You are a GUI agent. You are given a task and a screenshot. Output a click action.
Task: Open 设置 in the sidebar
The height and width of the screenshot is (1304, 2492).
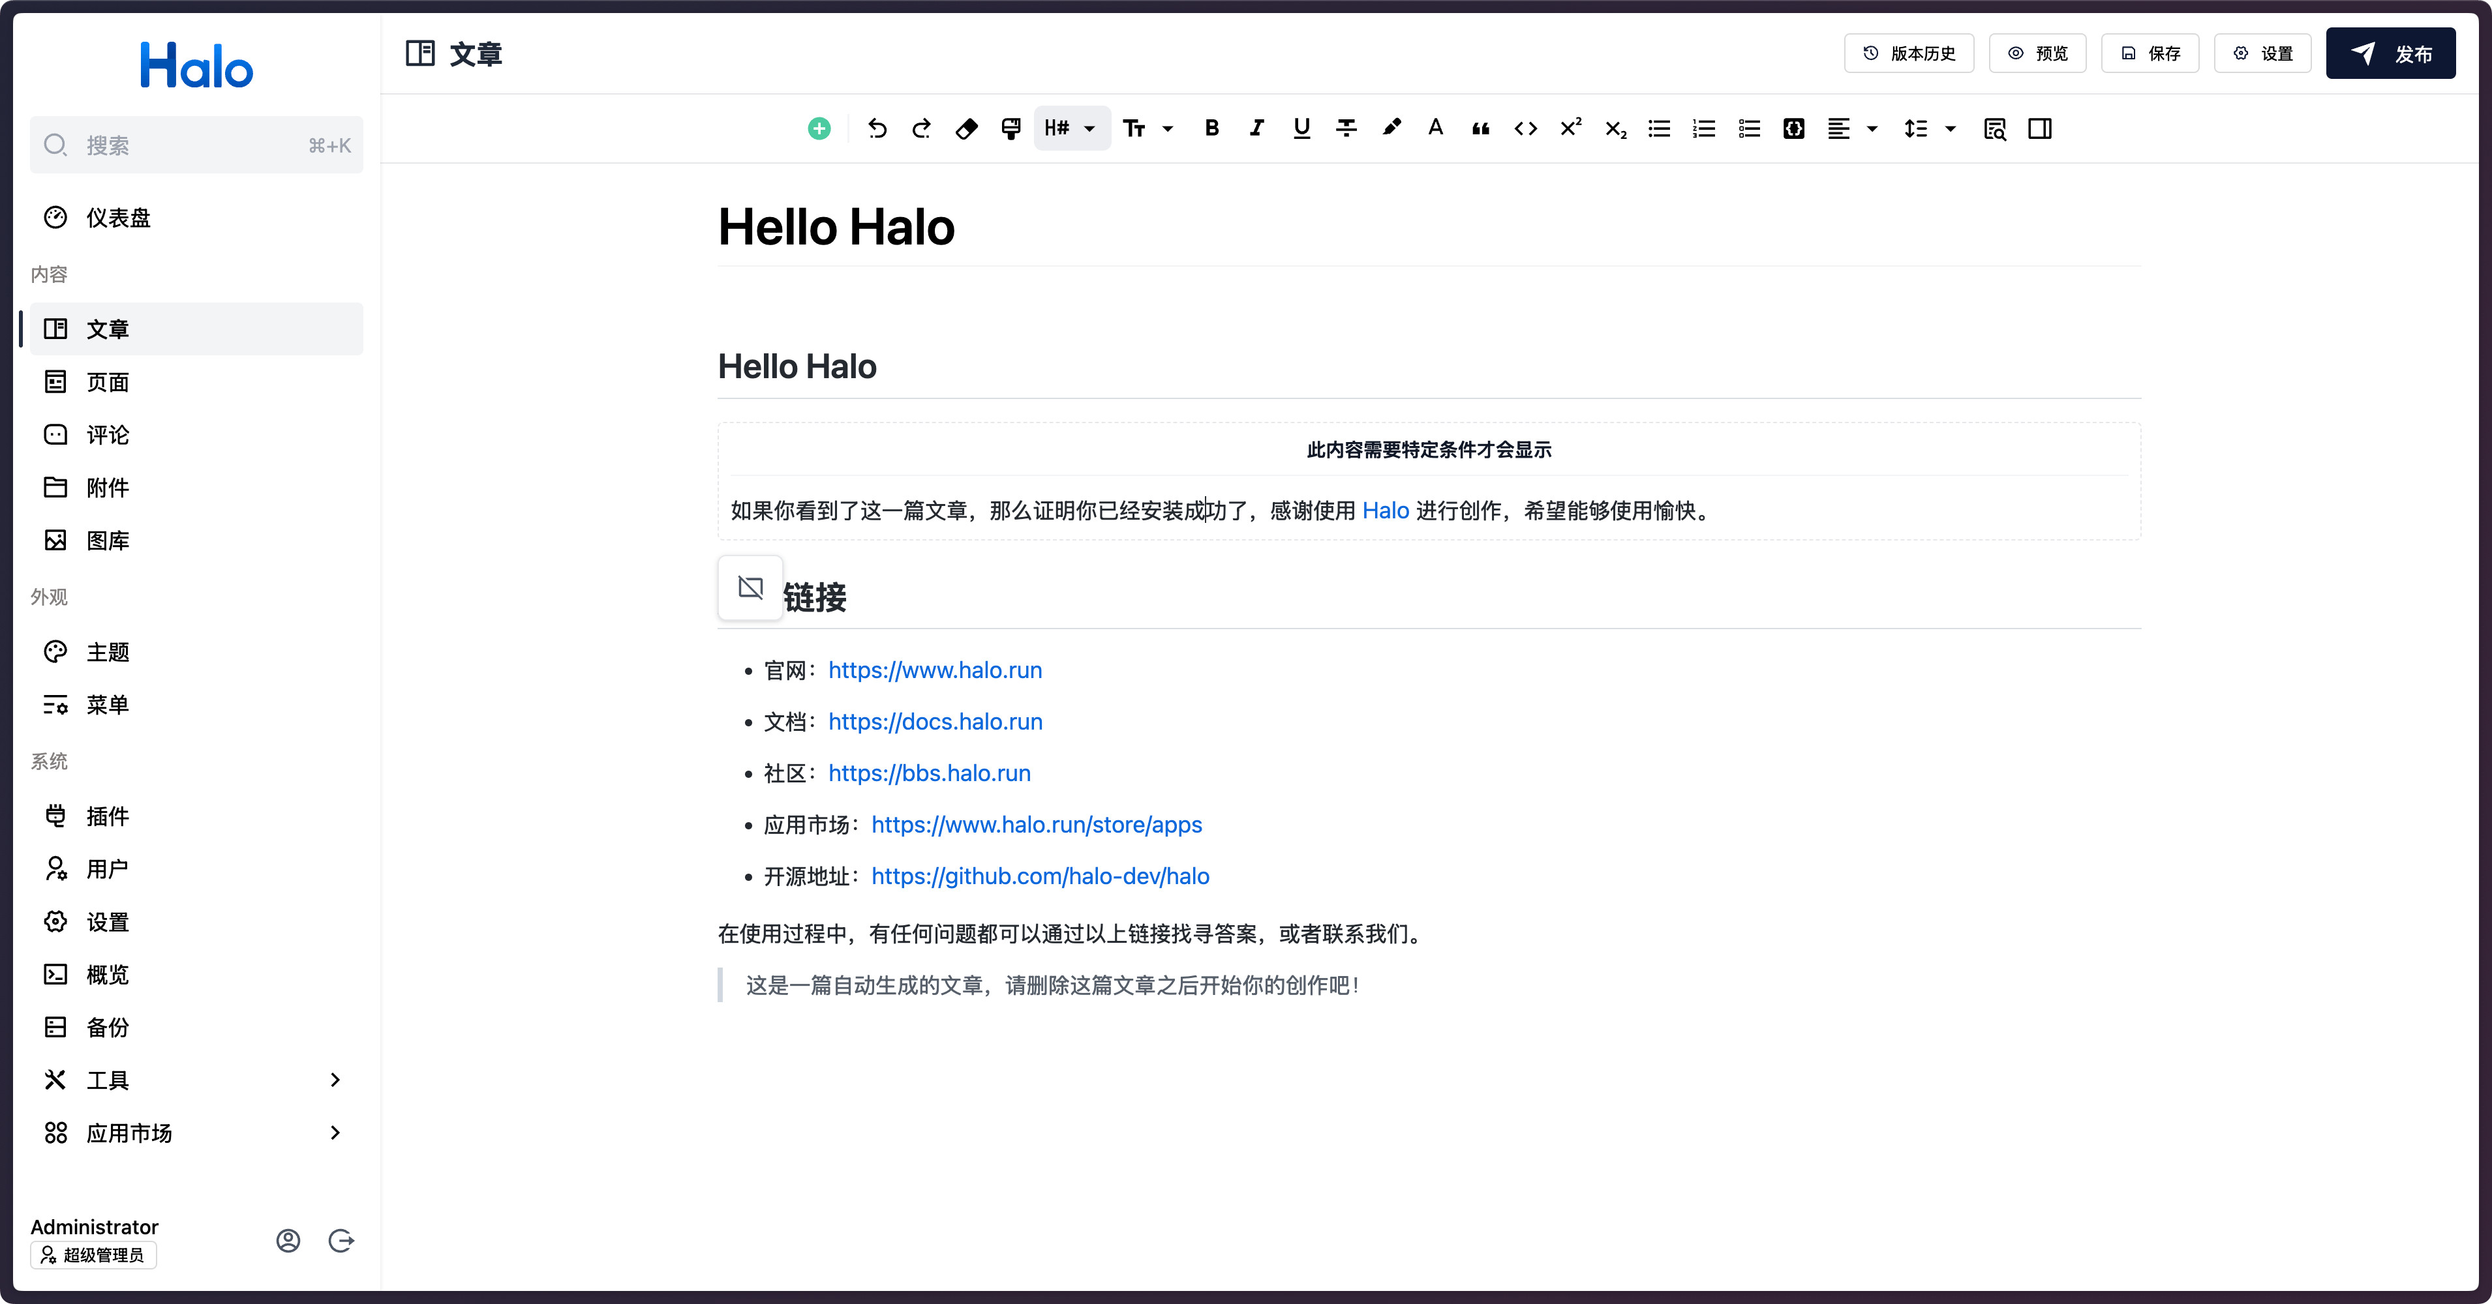coord(196,922)
